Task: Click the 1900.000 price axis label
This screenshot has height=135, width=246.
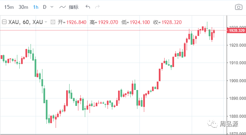Action: tap(236, 81)
